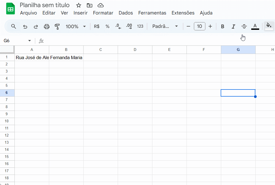Viewport: 275px width, 185px height.
Task: Open the Formatar menu
Action: click(103, 13)
